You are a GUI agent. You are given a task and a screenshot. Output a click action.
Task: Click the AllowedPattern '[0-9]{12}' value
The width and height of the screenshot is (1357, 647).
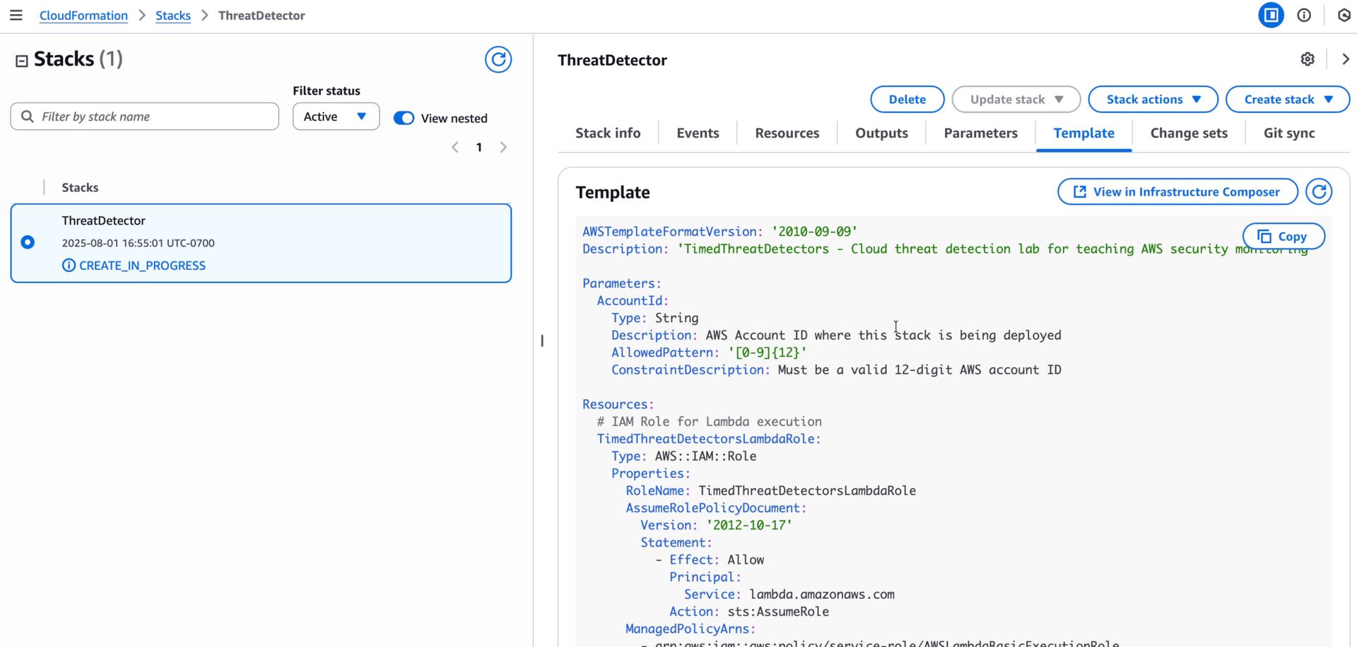(x=767, y=352)
